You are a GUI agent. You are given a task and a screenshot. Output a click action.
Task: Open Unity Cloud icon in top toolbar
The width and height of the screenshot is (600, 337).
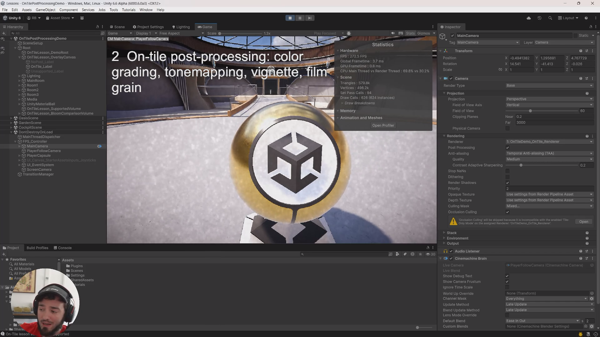coord(529,18)
